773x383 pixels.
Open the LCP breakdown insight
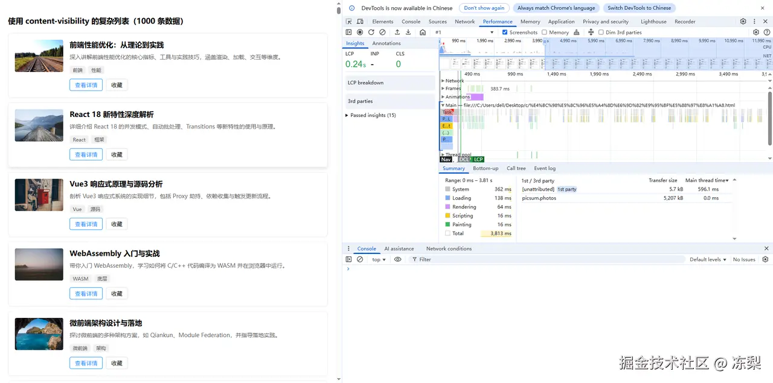click(390, 83)
